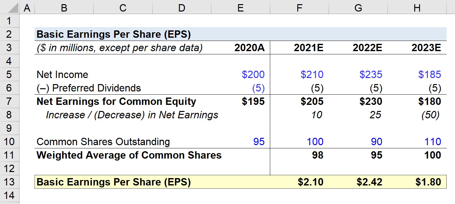Select column header A

point(27,8)
